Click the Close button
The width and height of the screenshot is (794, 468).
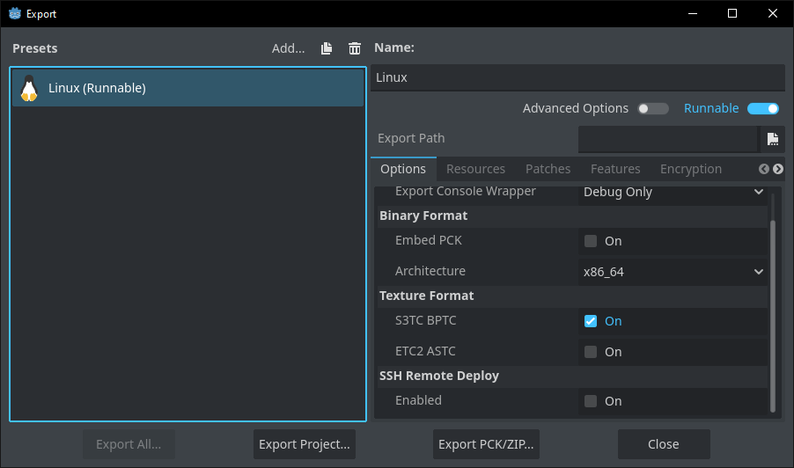(664, 444)
